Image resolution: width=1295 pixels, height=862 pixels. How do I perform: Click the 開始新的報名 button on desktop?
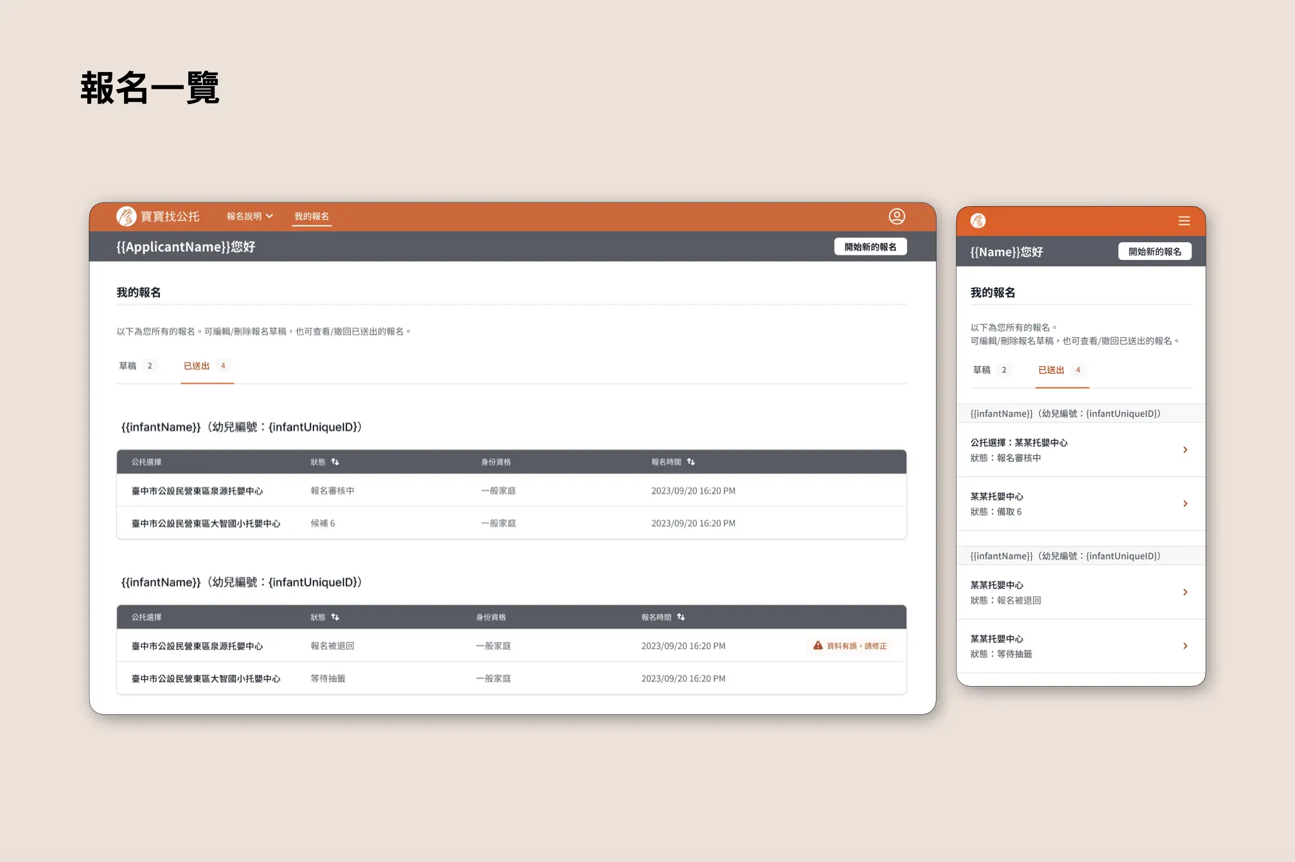point(870,246)
